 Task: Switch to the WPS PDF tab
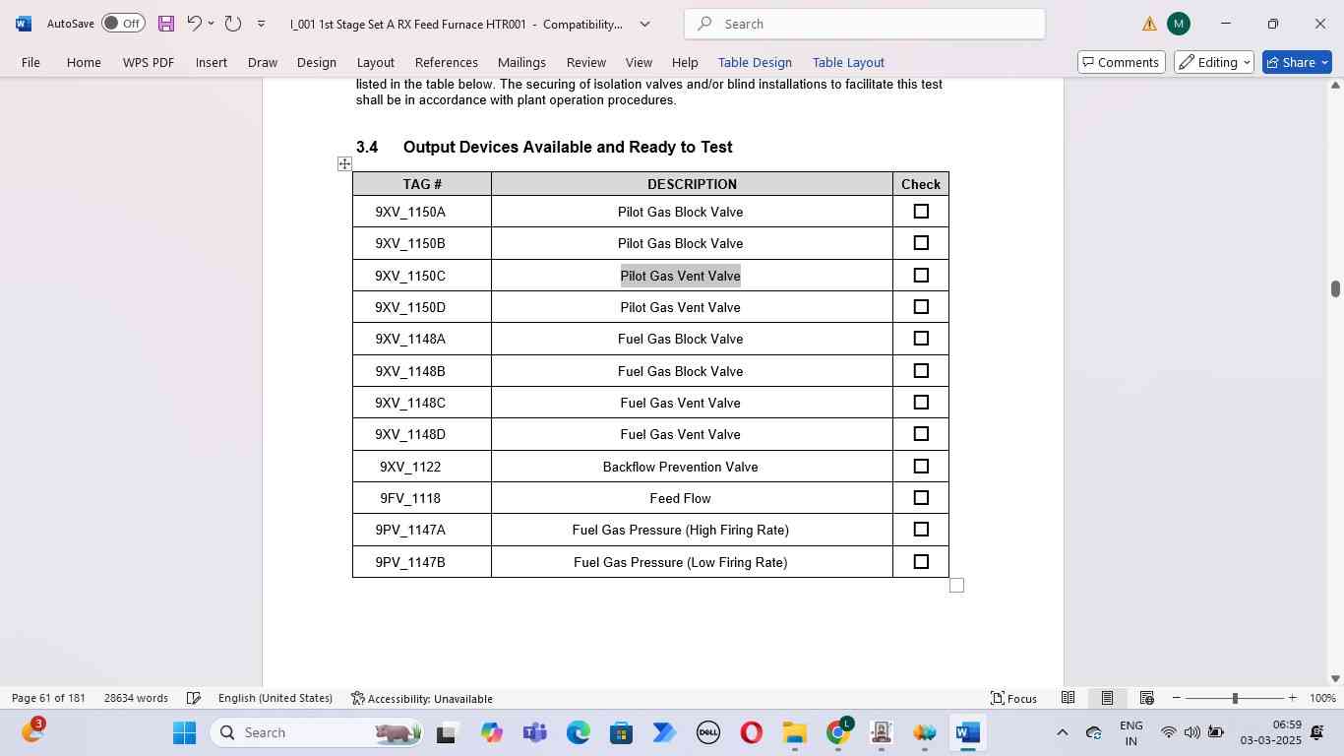pos(149,62)
